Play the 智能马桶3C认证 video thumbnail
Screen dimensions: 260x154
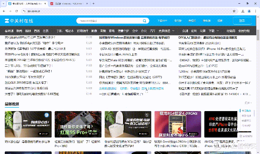tap(128, 124)
